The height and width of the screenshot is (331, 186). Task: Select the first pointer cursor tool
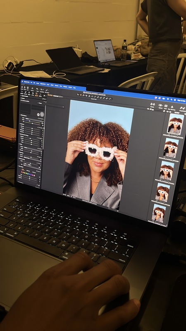pos(78,94)
